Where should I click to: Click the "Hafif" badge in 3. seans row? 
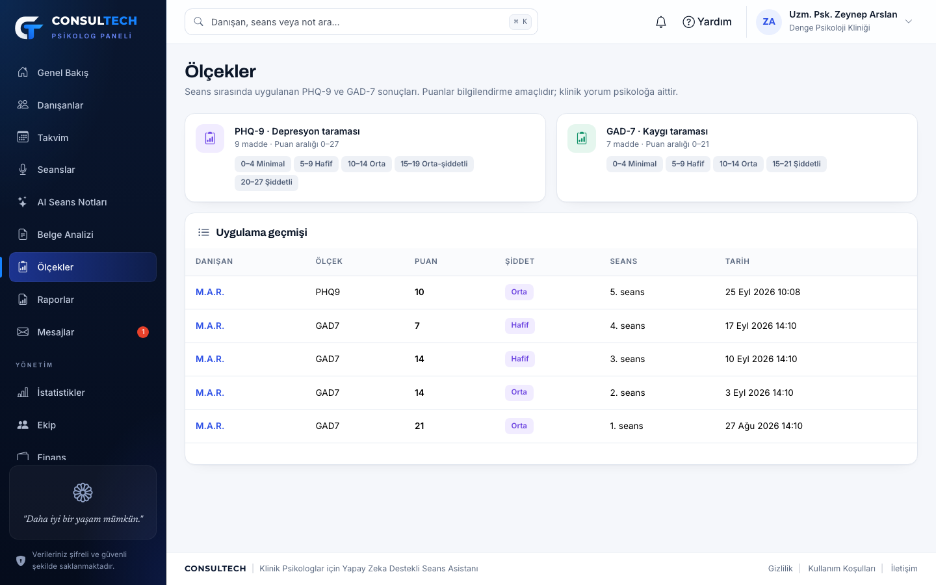[520, 359]
